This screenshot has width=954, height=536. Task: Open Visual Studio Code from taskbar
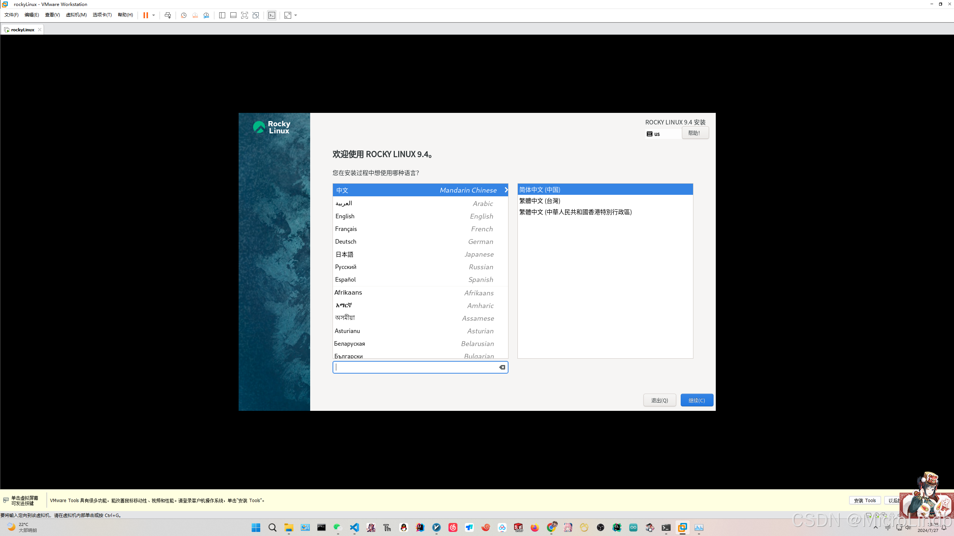click(x=355, y=527)
